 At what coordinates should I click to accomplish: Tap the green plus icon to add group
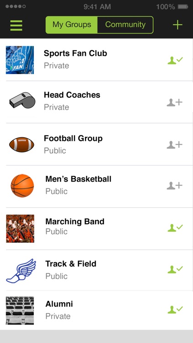pos(177,25)
